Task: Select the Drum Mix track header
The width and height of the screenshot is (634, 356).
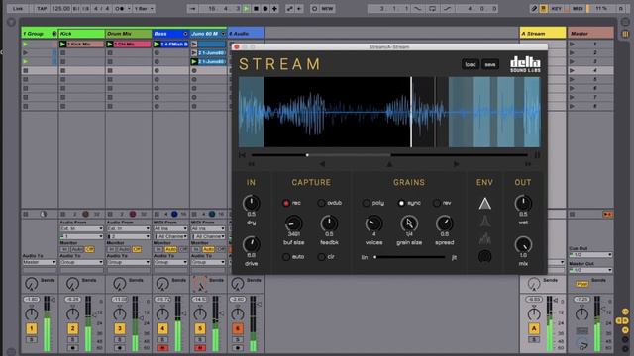Action: point(128,34)
